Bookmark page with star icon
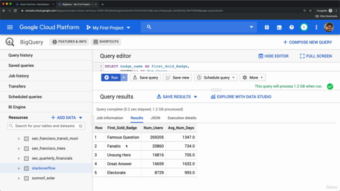Viewport: 340px width, 191px height. (310, 11)
